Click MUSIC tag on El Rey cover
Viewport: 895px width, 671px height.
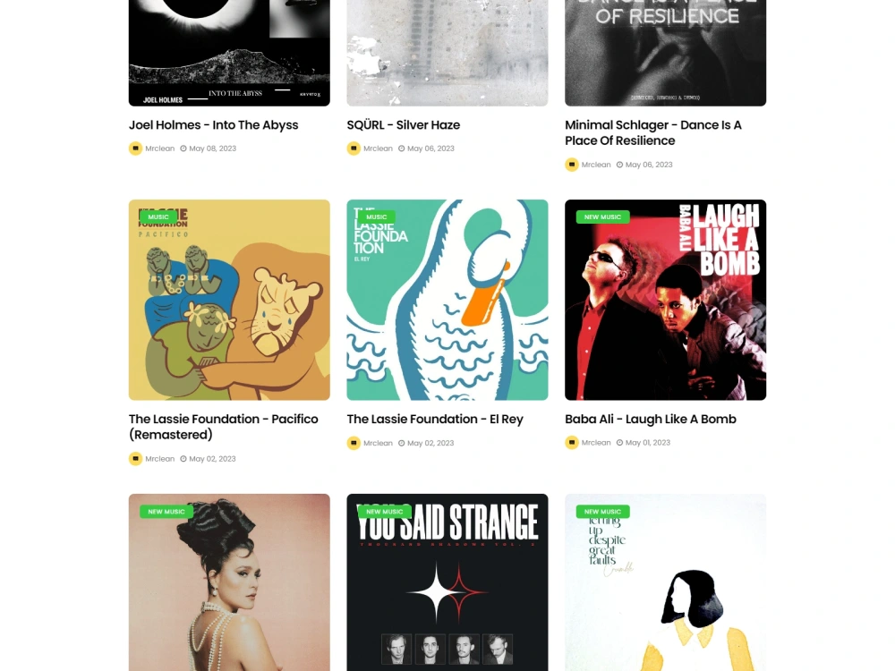pos(376,217)
